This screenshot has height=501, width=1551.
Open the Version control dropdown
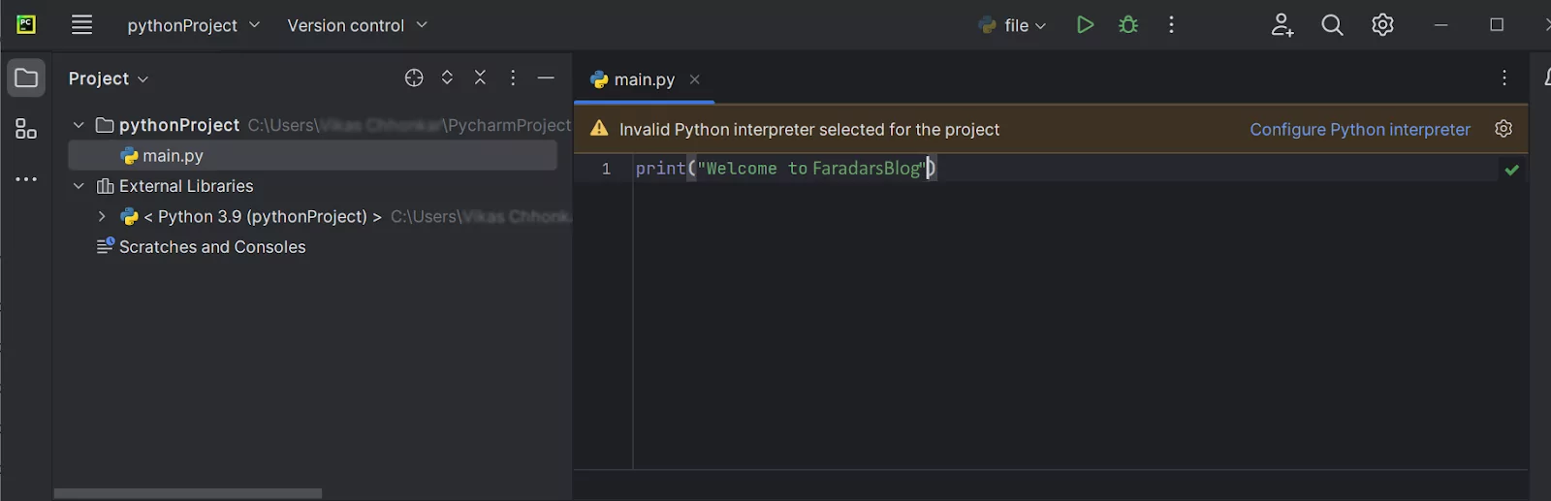coord(357,25)
